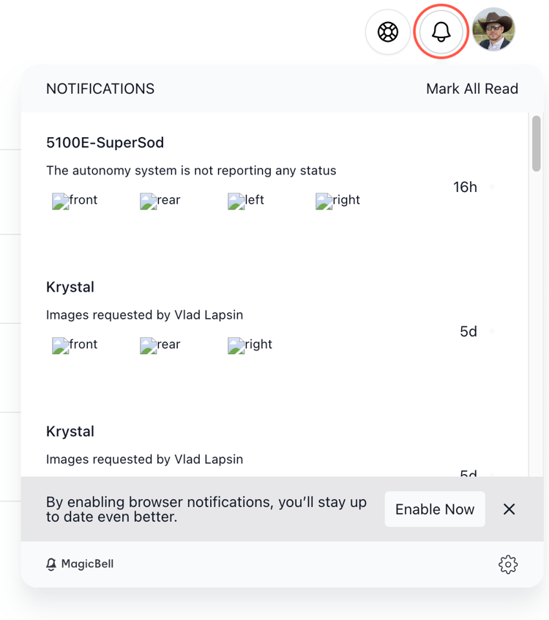The image size is (549, 620).
Task: Open the front camera image for 5100E-SuperSod
Action: coord(73,200)
